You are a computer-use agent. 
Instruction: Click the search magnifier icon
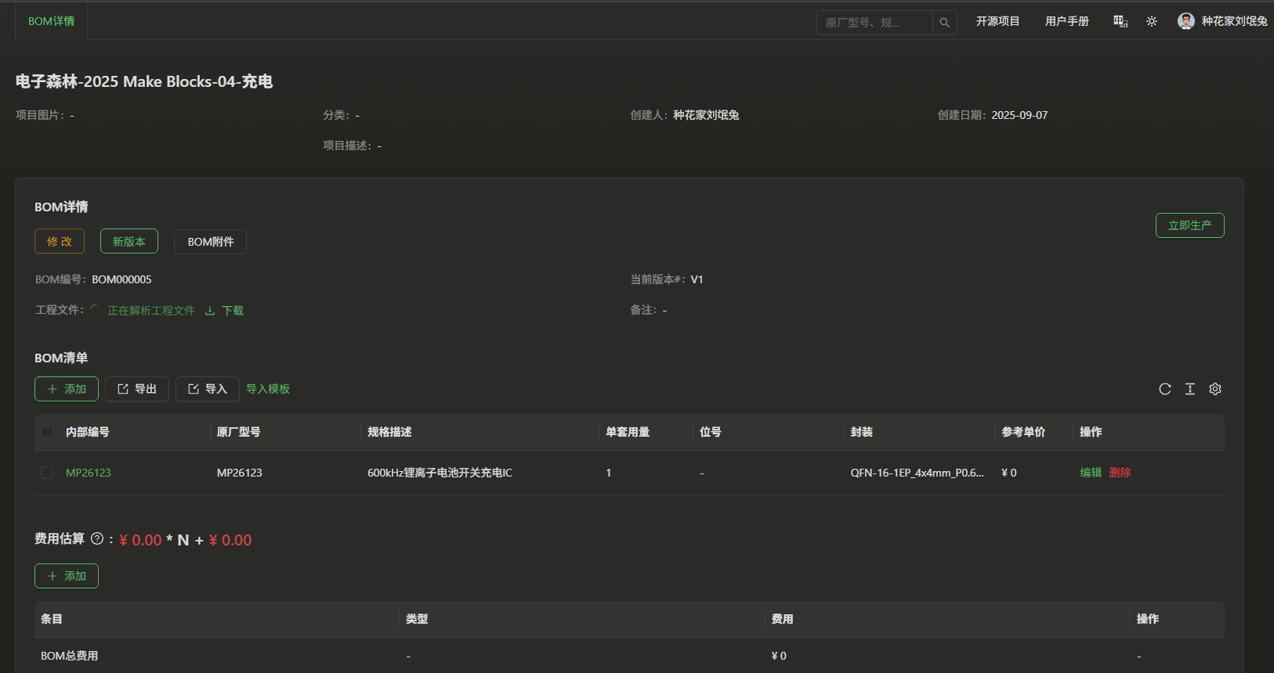[x=944, y=23]
